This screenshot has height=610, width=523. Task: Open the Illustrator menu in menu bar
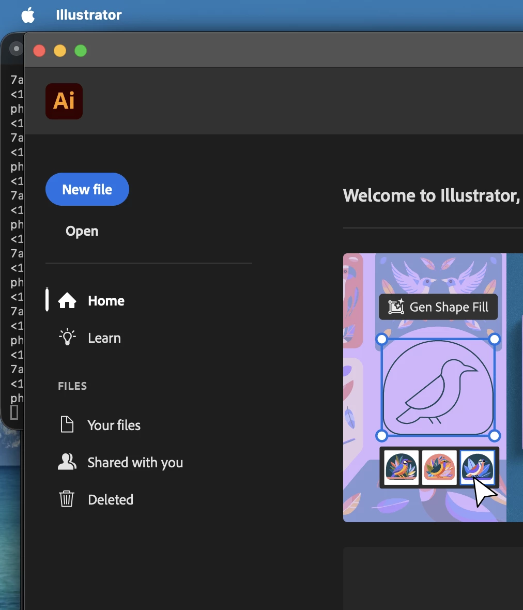coord(89,15)
